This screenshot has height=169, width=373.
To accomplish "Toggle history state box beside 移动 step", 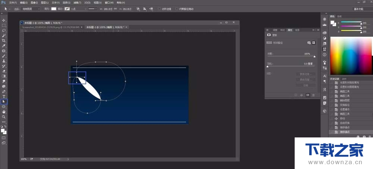I will (x=330, y=118).
